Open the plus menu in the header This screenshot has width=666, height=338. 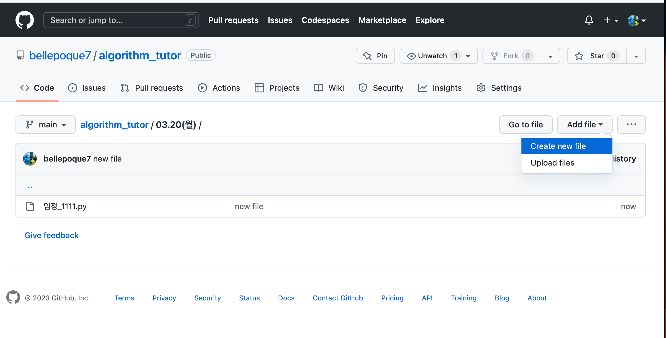tap(611, 20)
